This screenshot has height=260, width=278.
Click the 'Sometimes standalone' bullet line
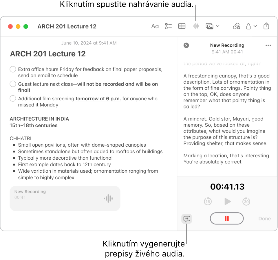pyautogui.click(x=90, y=152)
